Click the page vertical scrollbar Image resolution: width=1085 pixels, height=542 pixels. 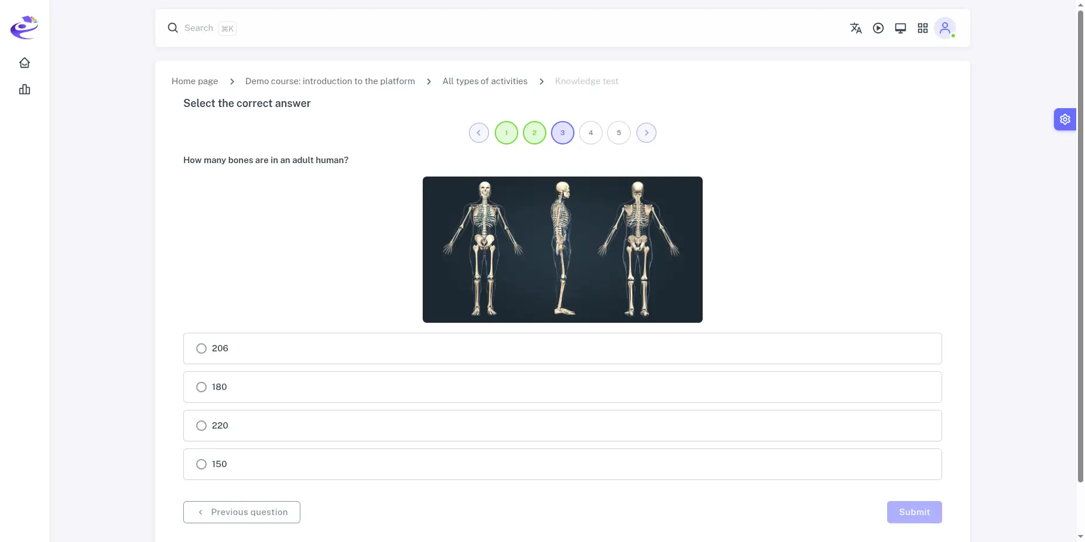click(1080, 246)
